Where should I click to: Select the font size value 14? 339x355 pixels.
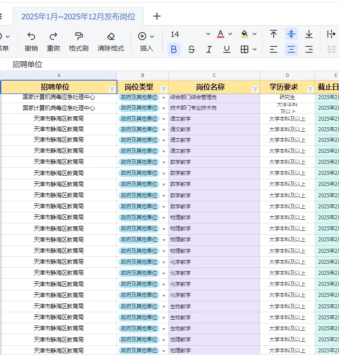coord(175,34)
